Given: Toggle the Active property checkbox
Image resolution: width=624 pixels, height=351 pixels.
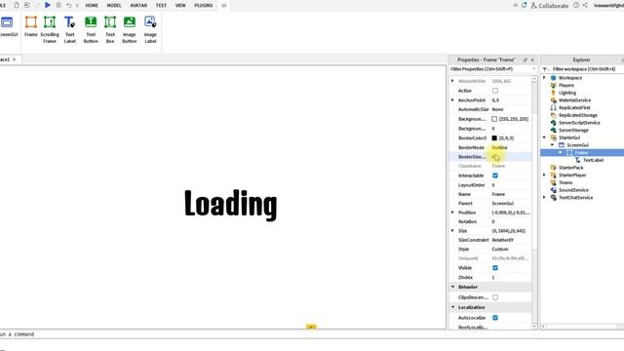Looking at the screenshot, I should 495,91.
